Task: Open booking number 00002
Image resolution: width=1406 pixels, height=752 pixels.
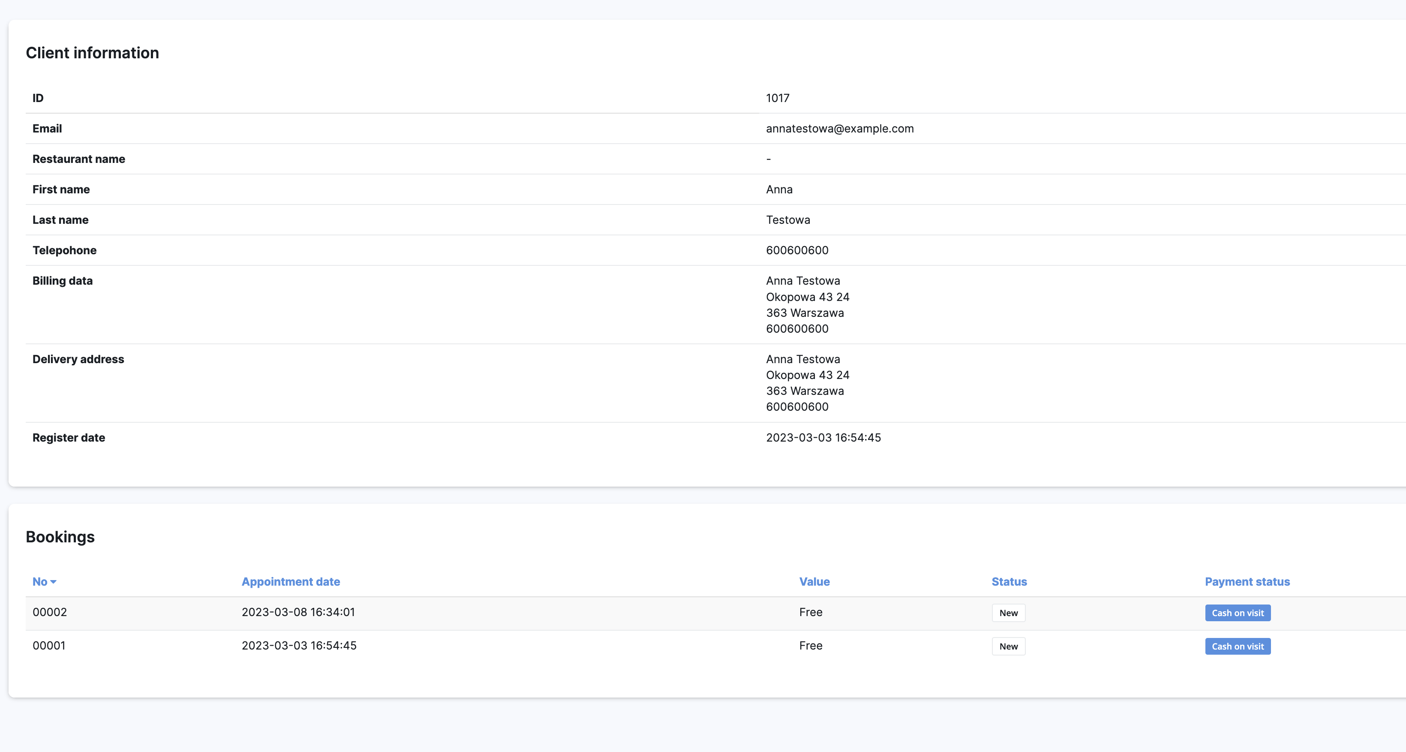Action: coord(50,612)
